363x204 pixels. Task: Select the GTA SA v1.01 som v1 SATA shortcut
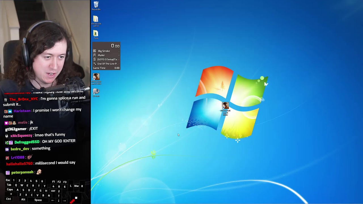coord(96,79)
